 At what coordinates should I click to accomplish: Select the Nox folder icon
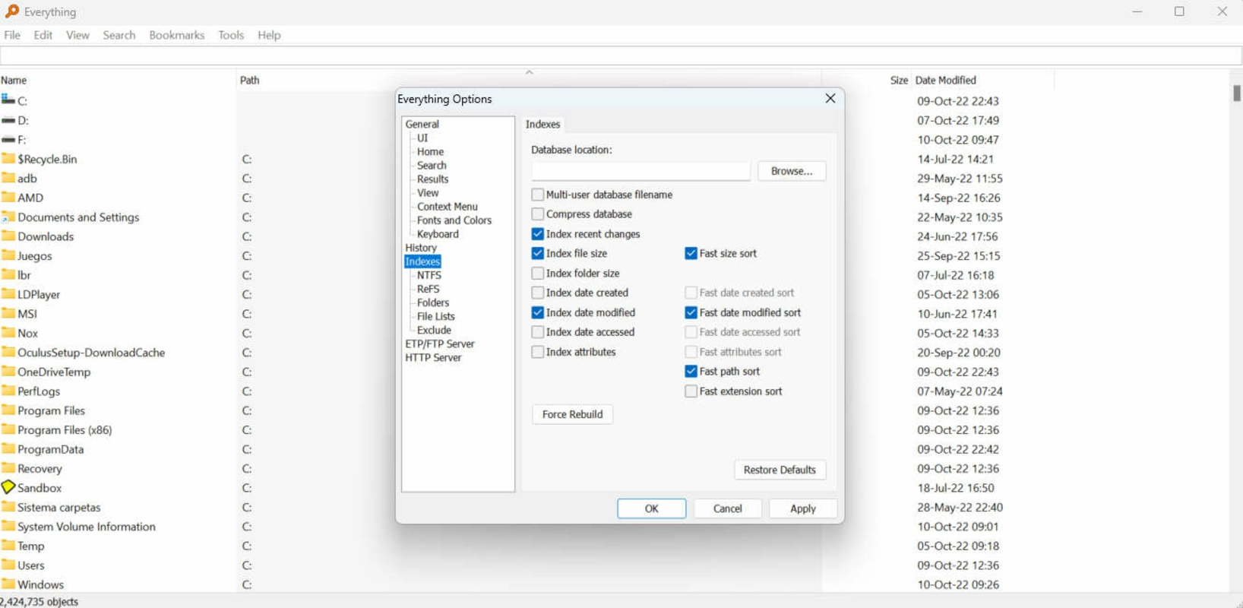pos(8,332)
